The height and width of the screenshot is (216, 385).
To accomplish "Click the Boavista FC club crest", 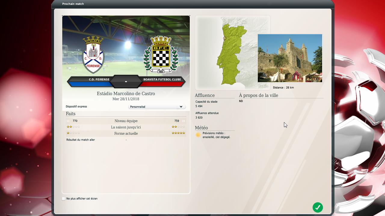I will click(x=161, y=55).
